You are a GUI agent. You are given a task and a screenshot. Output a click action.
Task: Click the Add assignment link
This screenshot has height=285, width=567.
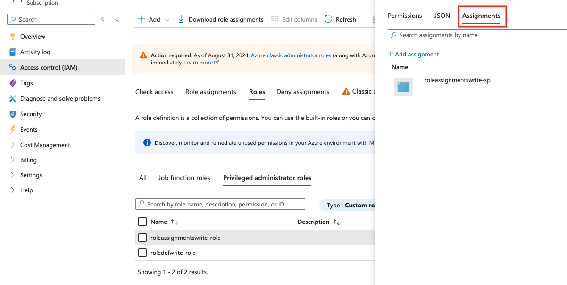click(413, 54)
